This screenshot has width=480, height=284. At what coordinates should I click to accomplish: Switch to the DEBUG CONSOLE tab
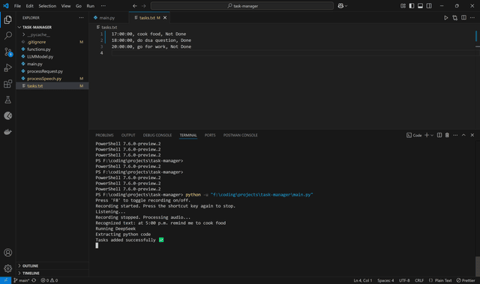(x=157, y=135)
